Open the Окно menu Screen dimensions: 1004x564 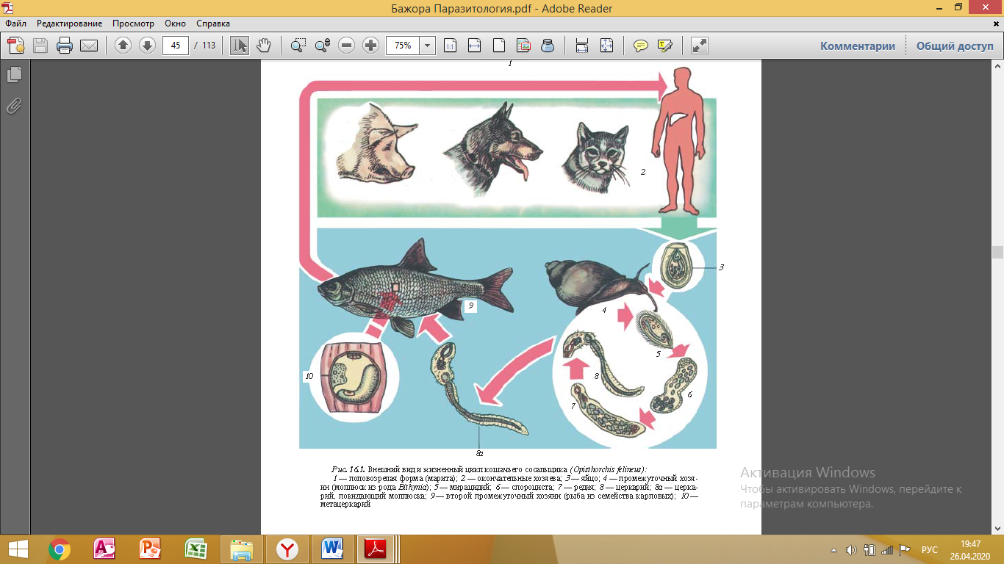click(x=175, y=23)
